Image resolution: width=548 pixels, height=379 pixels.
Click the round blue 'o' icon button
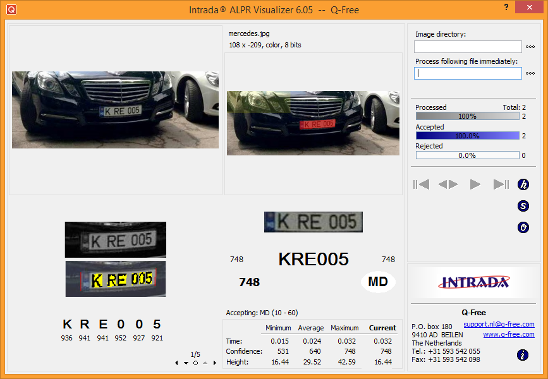tap(523, 228)
